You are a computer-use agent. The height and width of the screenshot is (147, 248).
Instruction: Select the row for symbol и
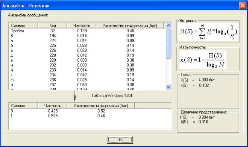point(87,65)
